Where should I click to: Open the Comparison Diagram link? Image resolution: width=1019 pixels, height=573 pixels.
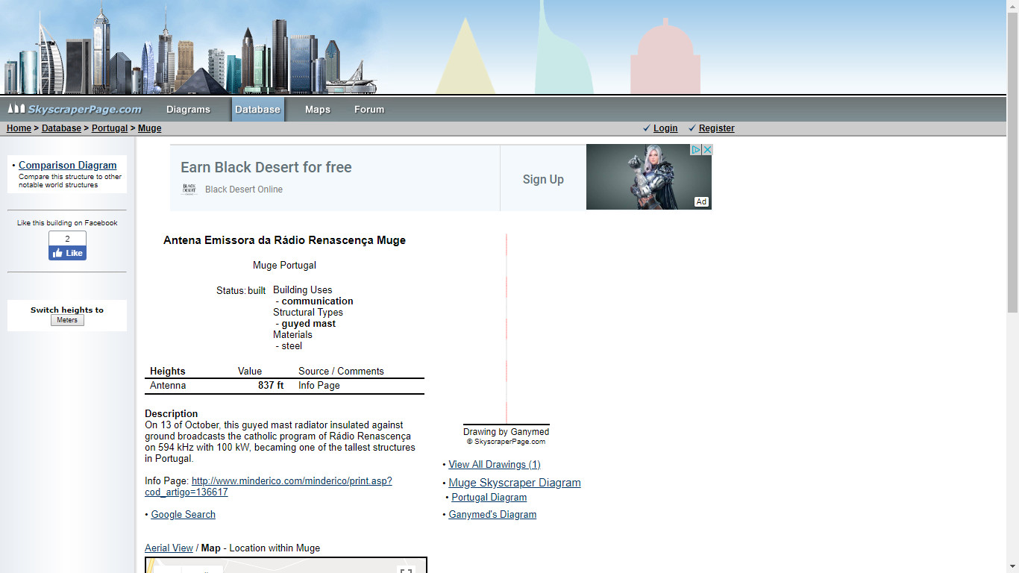67,166
